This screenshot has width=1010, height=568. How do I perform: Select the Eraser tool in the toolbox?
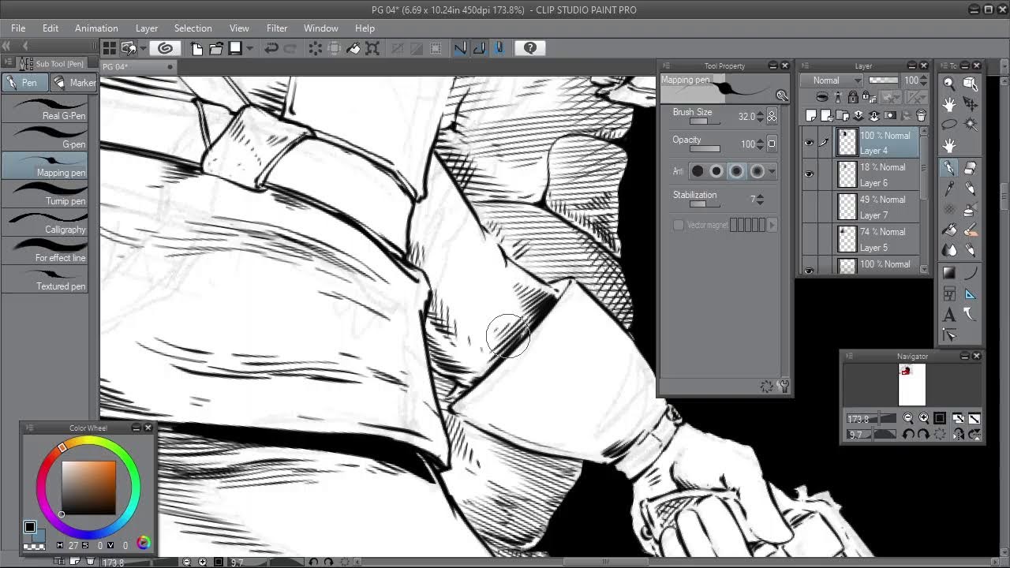pyautogui.click(x=970, y=168)
